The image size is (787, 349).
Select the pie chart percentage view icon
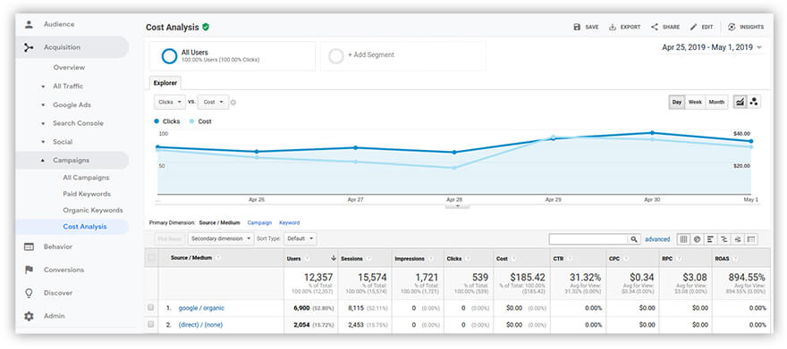tap(698, 239)
